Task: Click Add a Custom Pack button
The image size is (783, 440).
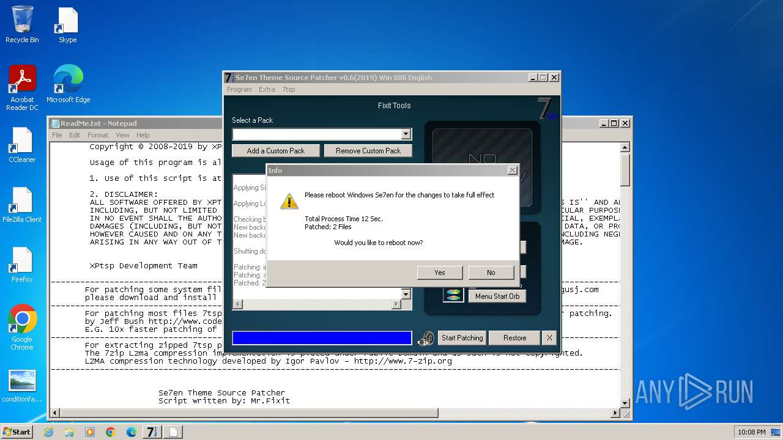Action: click(x=276, y=151)
